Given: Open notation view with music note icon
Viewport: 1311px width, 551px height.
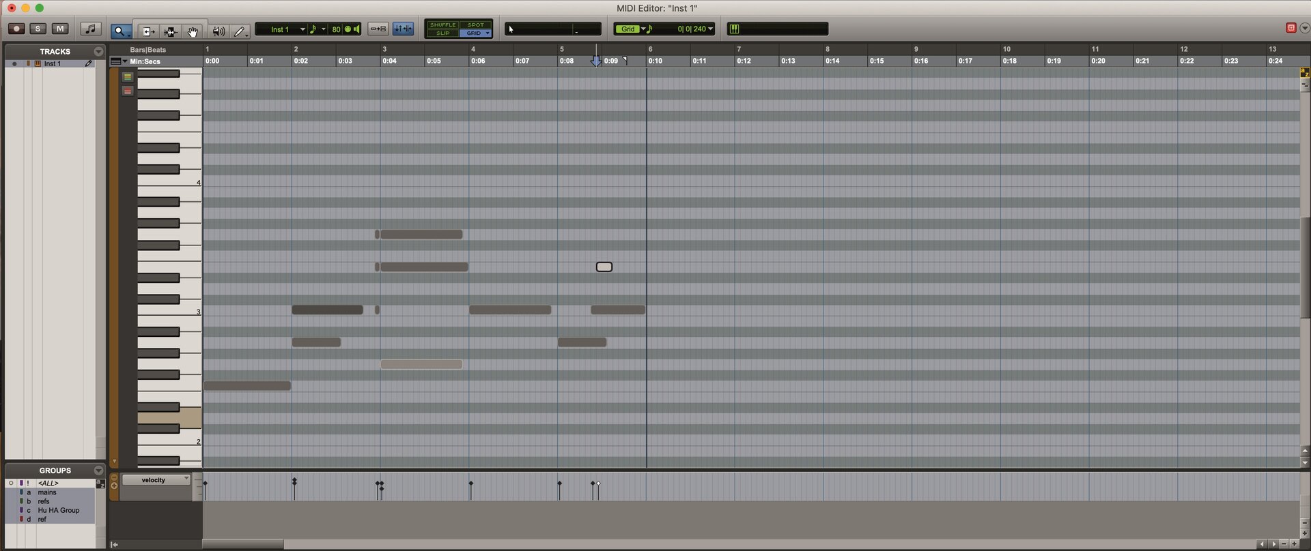Looking at the screenshot, I should 90,29.
